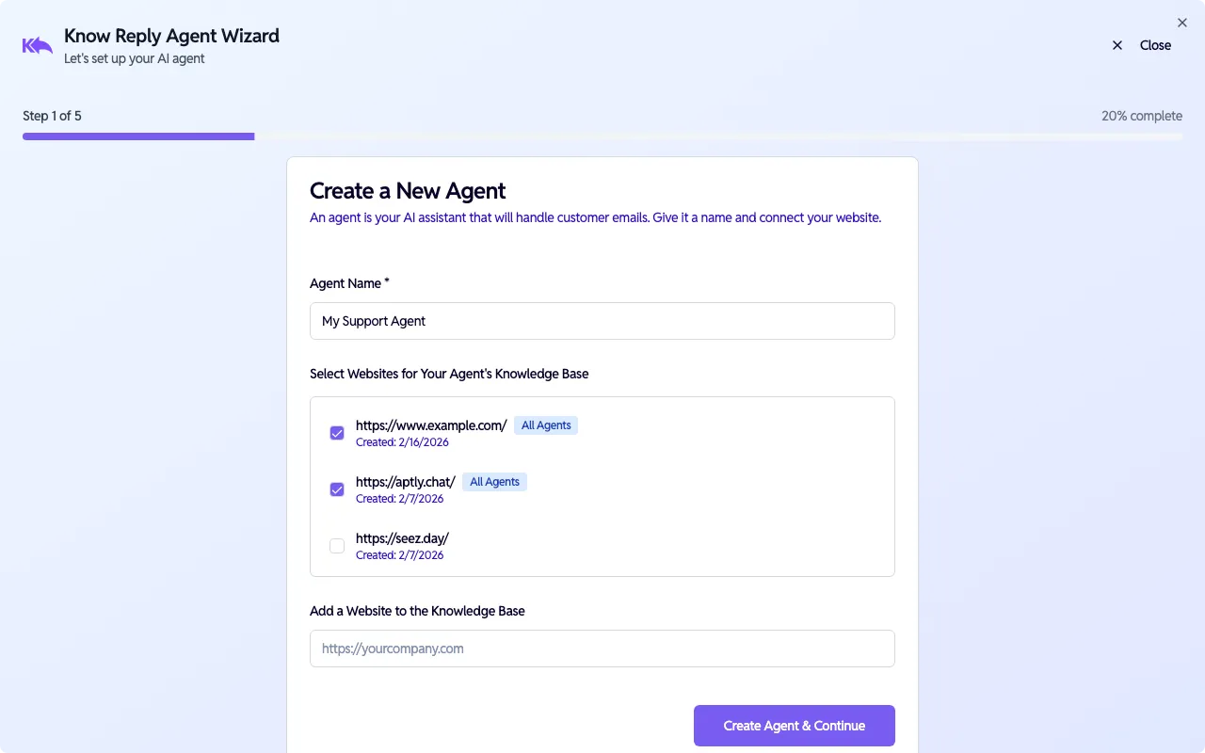Click the All Agents badge next to example.com
Screen dimensions: 1205x753
pyautogui.click(x=545, y=425)
